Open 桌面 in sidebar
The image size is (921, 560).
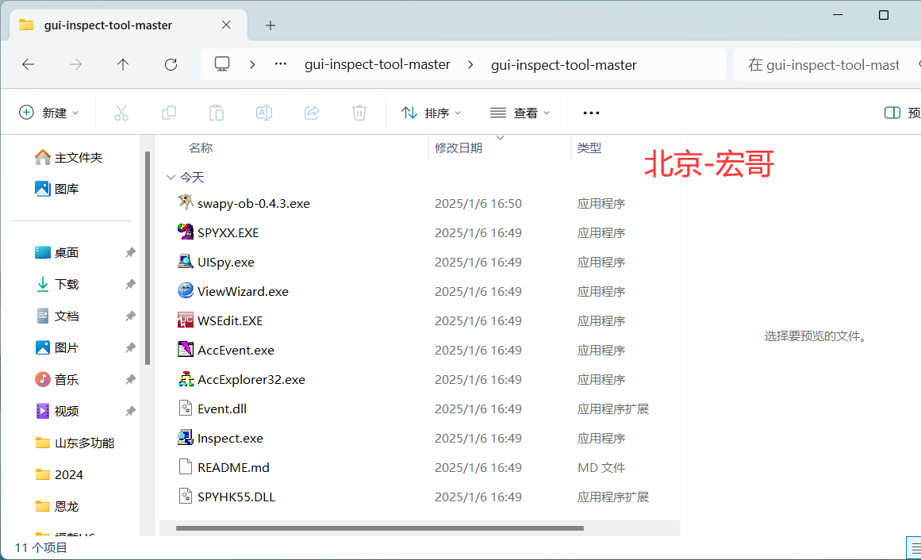(x=57, y=253)
